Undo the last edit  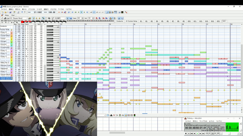(x=22, y=12)
